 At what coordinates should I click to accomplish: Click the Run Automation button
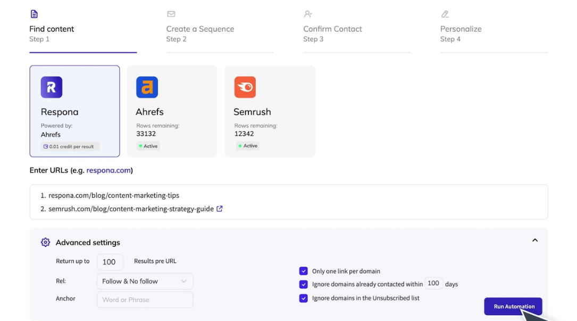pyautogui.click(x=513, y=306)
